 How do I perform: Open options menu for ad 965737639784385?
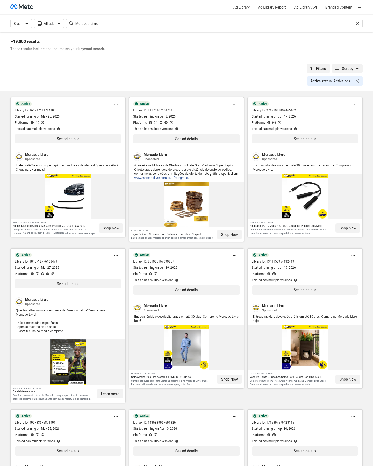[x=116, y=104]
